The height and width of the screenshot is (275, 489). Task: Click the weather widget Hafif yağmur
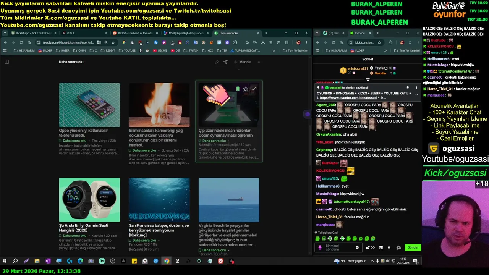tap(350, 261)
